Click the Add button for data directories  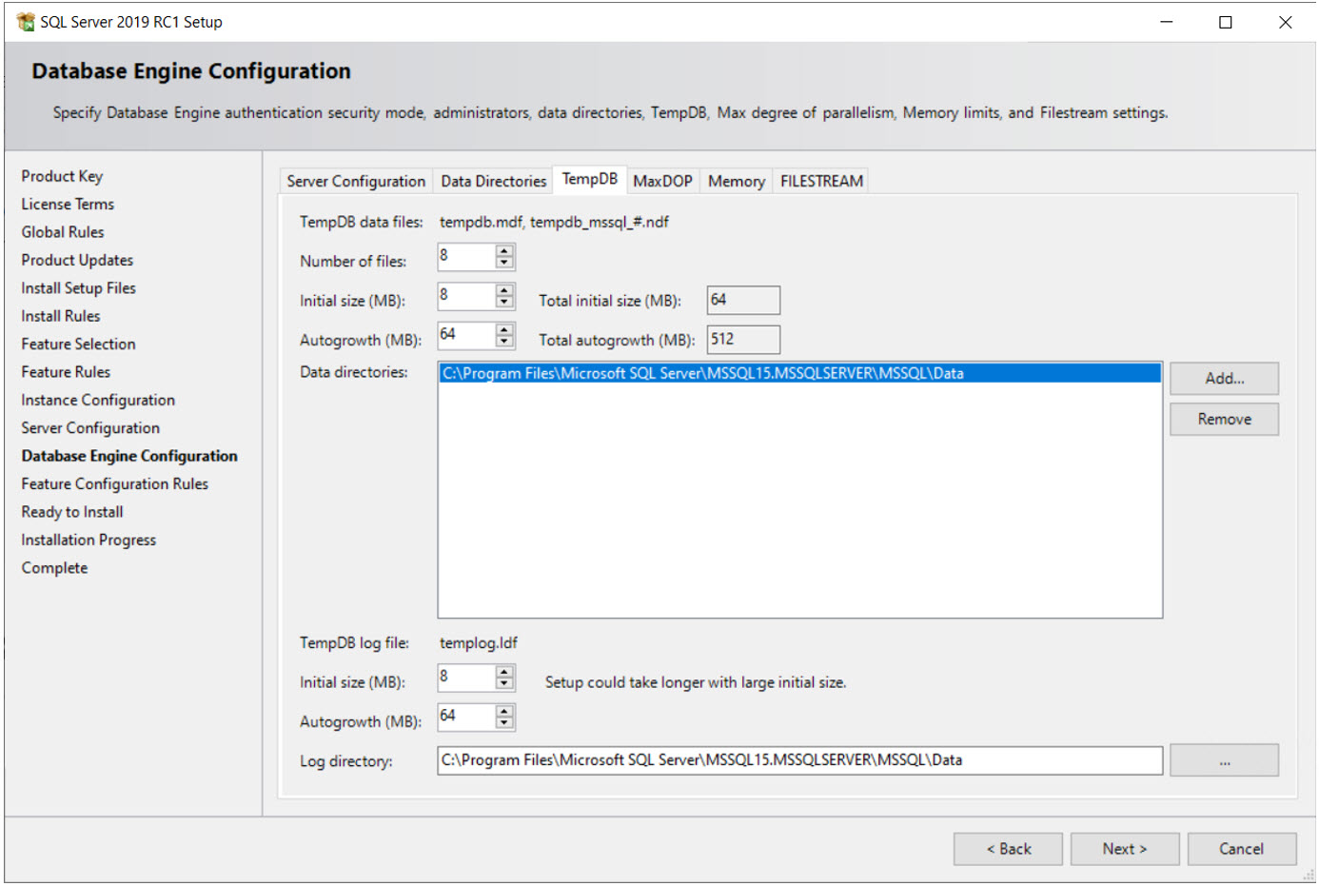[x=1224, y=378]
